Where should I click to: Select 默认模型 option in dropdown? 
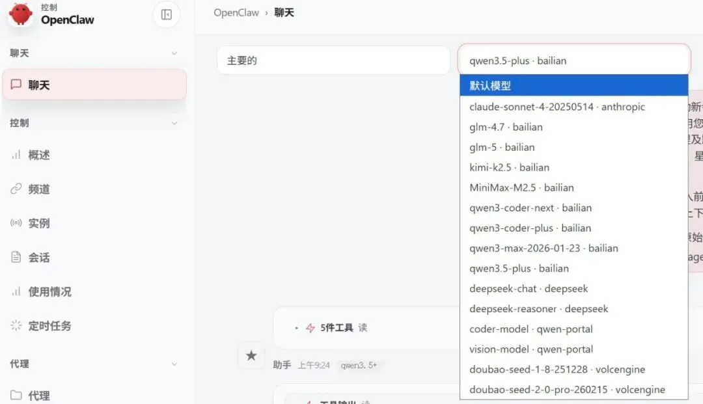coord(574,85)
